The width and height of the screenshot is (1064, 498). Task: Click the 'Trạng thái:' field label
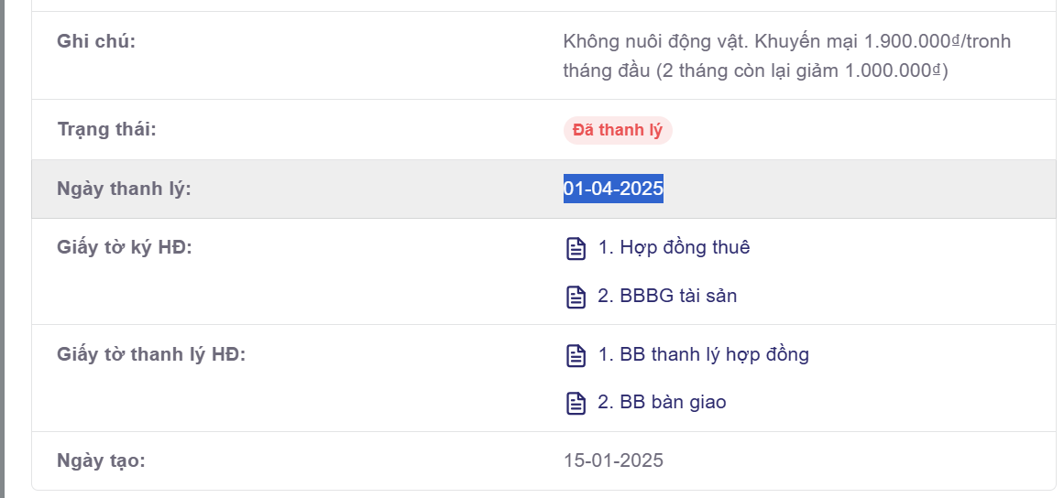(x=106, y=129)
